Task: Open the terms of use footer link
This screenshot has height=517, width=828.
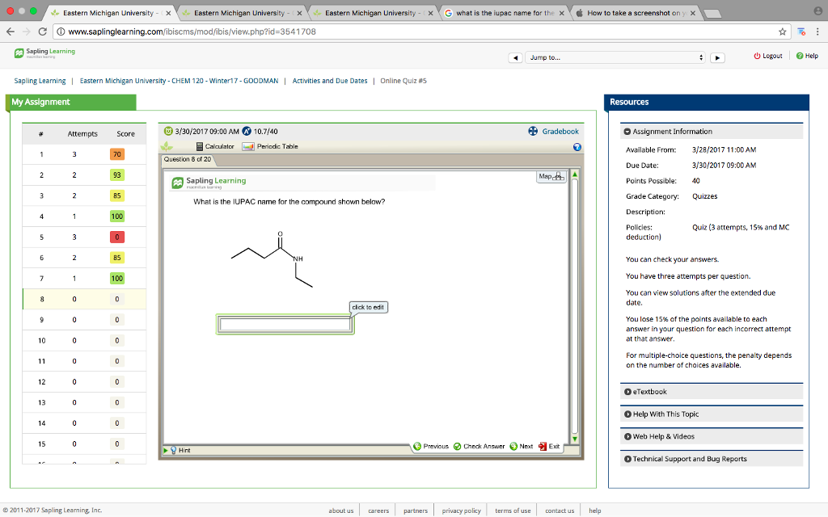Action: pyautogui.click(x=513, y=511)
